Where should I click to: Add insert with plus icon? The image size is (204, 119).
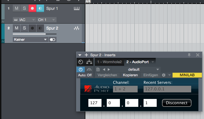pos(86,55)
